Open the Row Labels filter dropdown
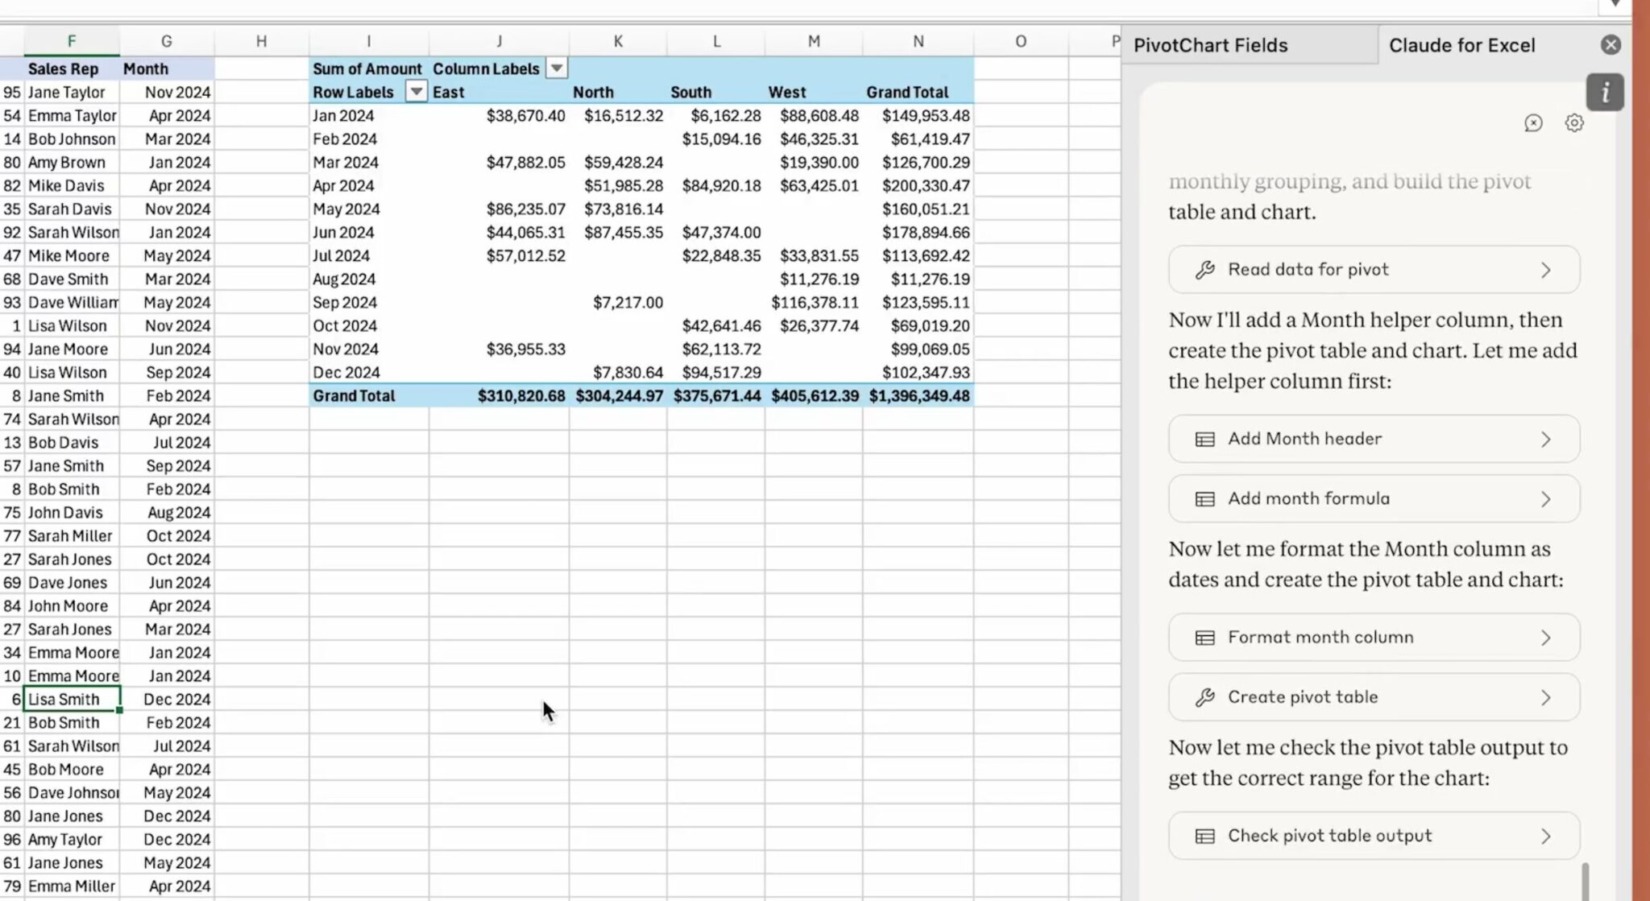The width and height of the screenshot is (1650, 901). [x=417, y=92]
